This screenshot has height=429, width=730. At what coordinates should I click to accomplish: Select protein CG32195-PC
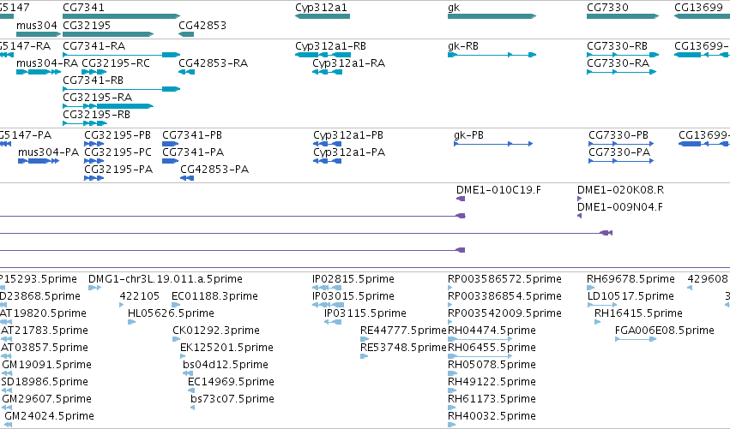coord(94,161)
